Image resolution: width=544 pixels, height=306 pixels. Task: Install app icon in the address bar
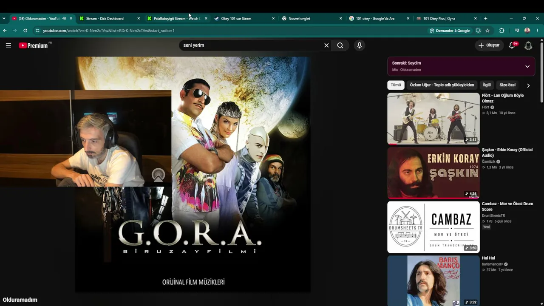[x=478, y=31]
